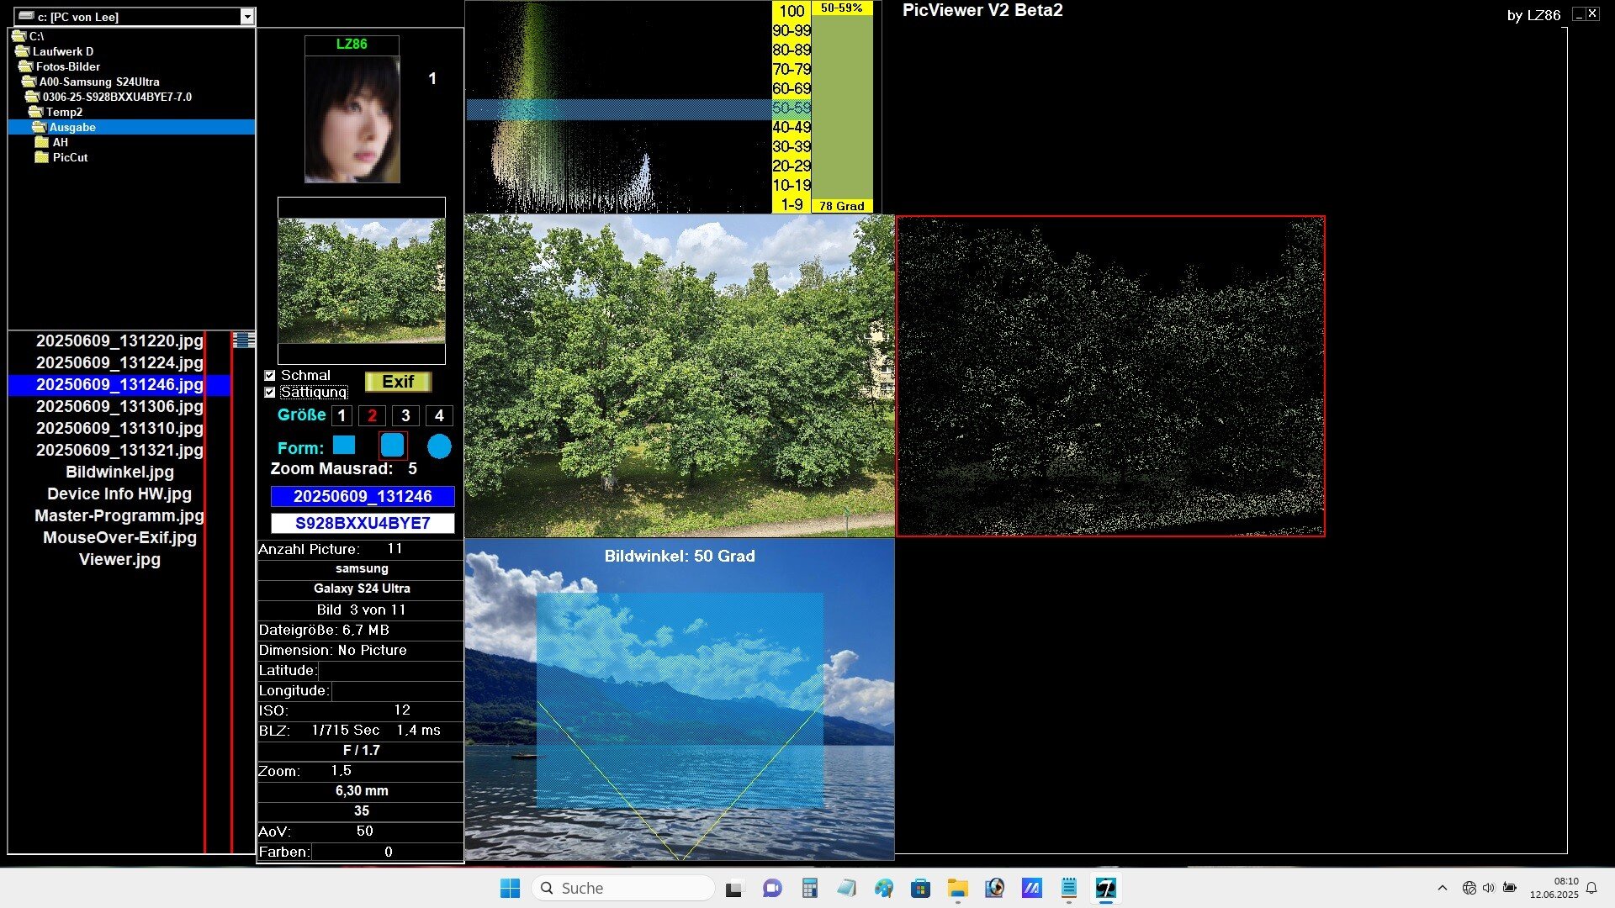Image resolution: width=1615 pixels, height=908 pixels.
Task: Uncheck the Schmal checkbox
Action: pyautogui.click(x=270, y=376)
